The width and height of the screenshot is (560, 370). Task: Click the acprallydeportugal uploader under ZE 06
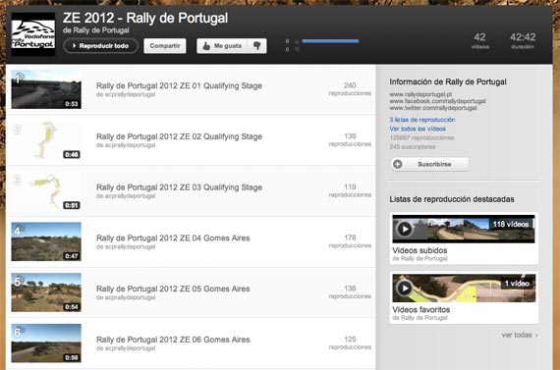tap(126, 348)
